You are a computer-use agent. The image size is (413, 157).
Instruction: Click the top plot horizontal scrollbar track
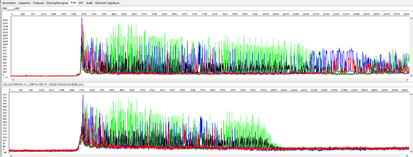click(x=209, y=80)
